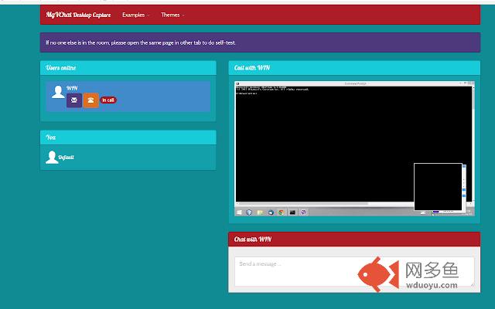
Task: Select the 'Users online' panel header
Action: click(x=128, y=68)
